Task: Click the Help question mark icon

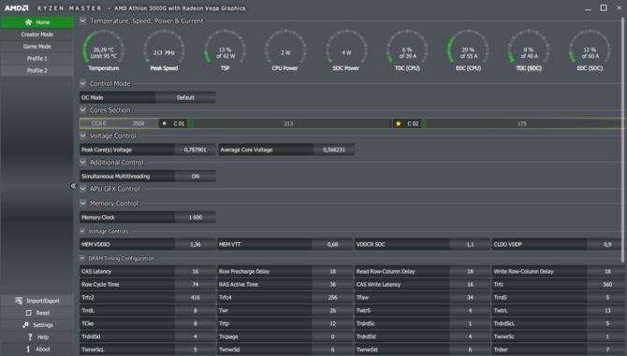Action: point(30,336)
